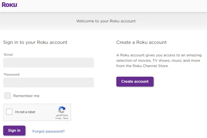207x138 pixels.
Task: Click the purple Sign in button
Action: [x=14, y=130]
